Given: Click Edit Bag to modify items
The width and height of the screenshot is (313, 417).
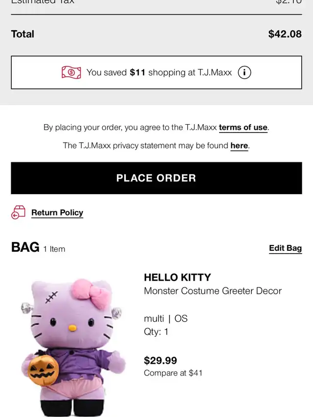Looking at the screenshot, I should coord(285,248).
